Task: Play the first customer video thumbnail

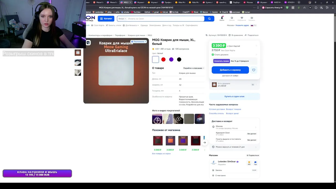Action: 157,119
